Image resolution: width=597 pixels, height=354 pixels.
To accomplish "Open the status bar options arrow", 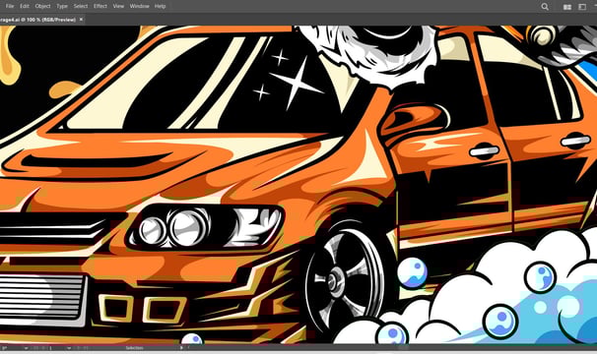I will pyautogui.click(x=181, y=347).
